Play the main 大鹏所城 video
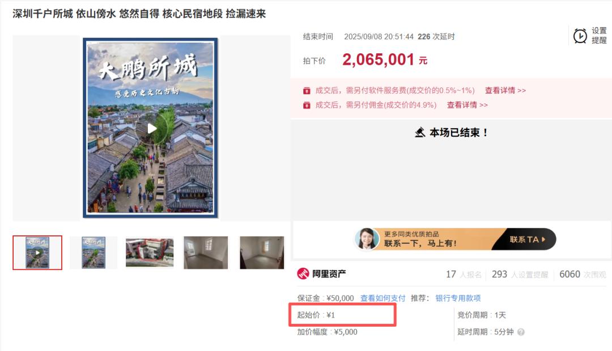 [x=152, y=128]
